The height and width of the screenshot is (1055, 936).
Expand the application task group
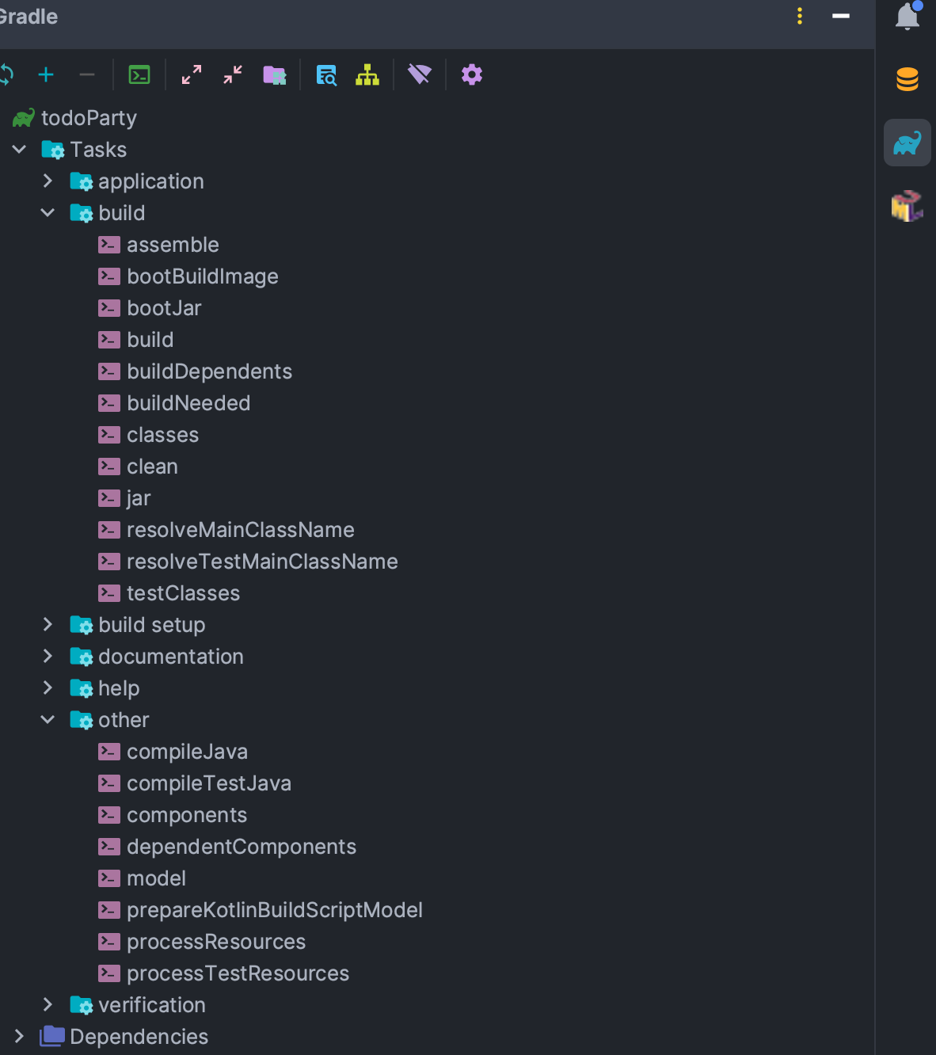tap(48, 181)
